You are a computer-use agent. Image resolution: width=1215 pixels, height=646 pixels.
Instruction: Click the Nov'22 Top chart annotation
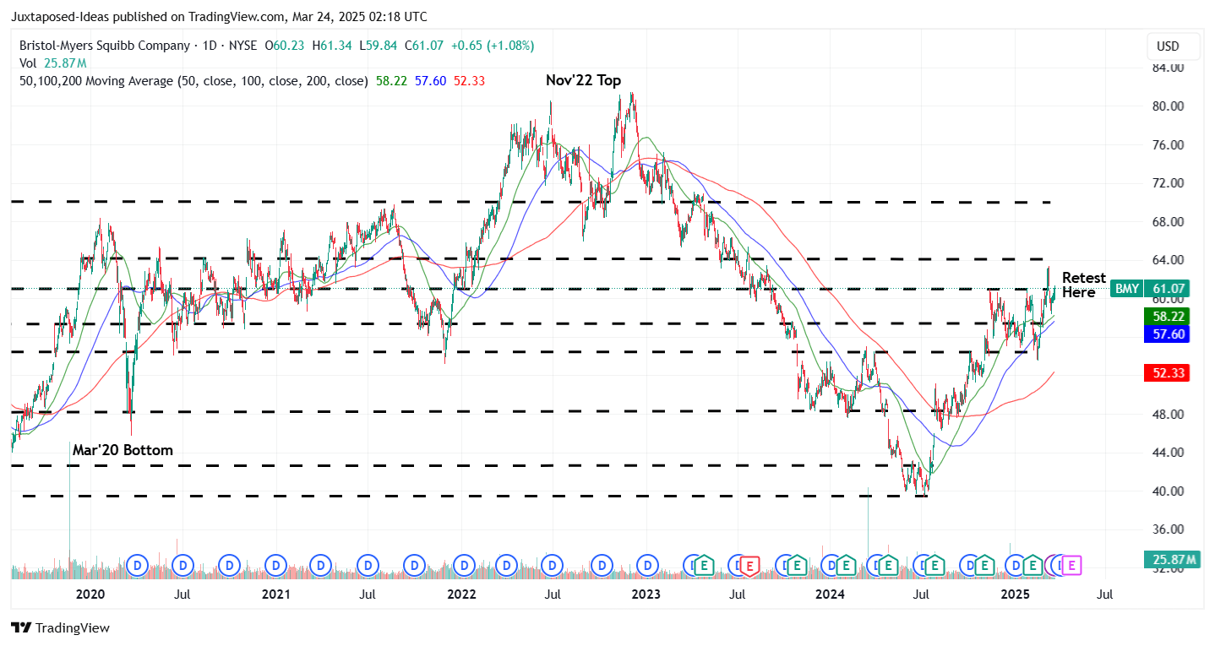point(583,80)
